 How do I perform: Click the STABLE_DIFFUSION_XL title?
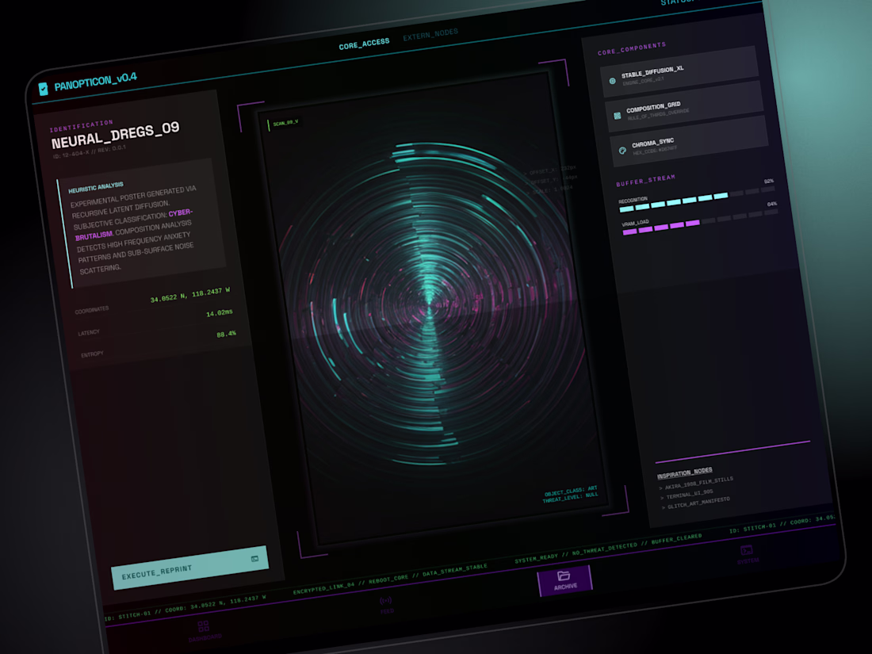pos(653,71)
